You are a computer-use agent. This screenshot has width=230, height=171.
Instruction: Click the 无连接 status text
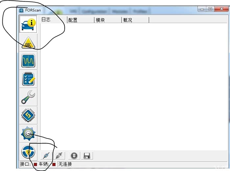[65, 164]
